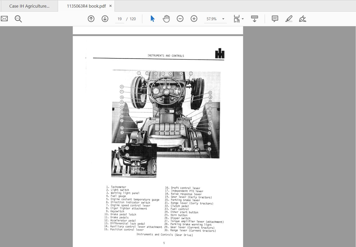This screenshot has height=247, width=356.
Task: Go to previous page with up arrow
Action: click(x=91, y=19)
